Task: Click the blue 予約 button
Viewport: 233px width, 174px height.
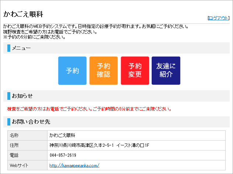Action: [x=72, y=70]
